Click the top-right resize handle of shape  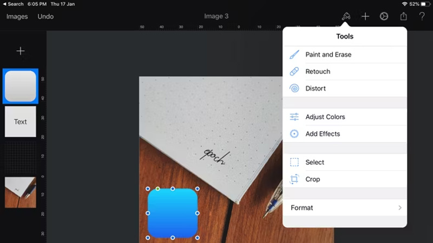tap(197, 188)
